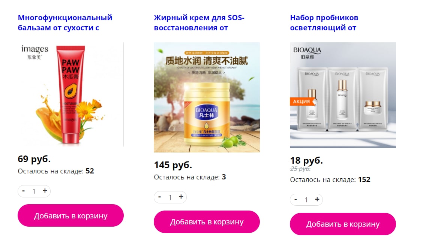Click the yellow Bioaqua jar product image
Image resolution: width=423 pixels, height=251 pixels.
pos(207,97)
